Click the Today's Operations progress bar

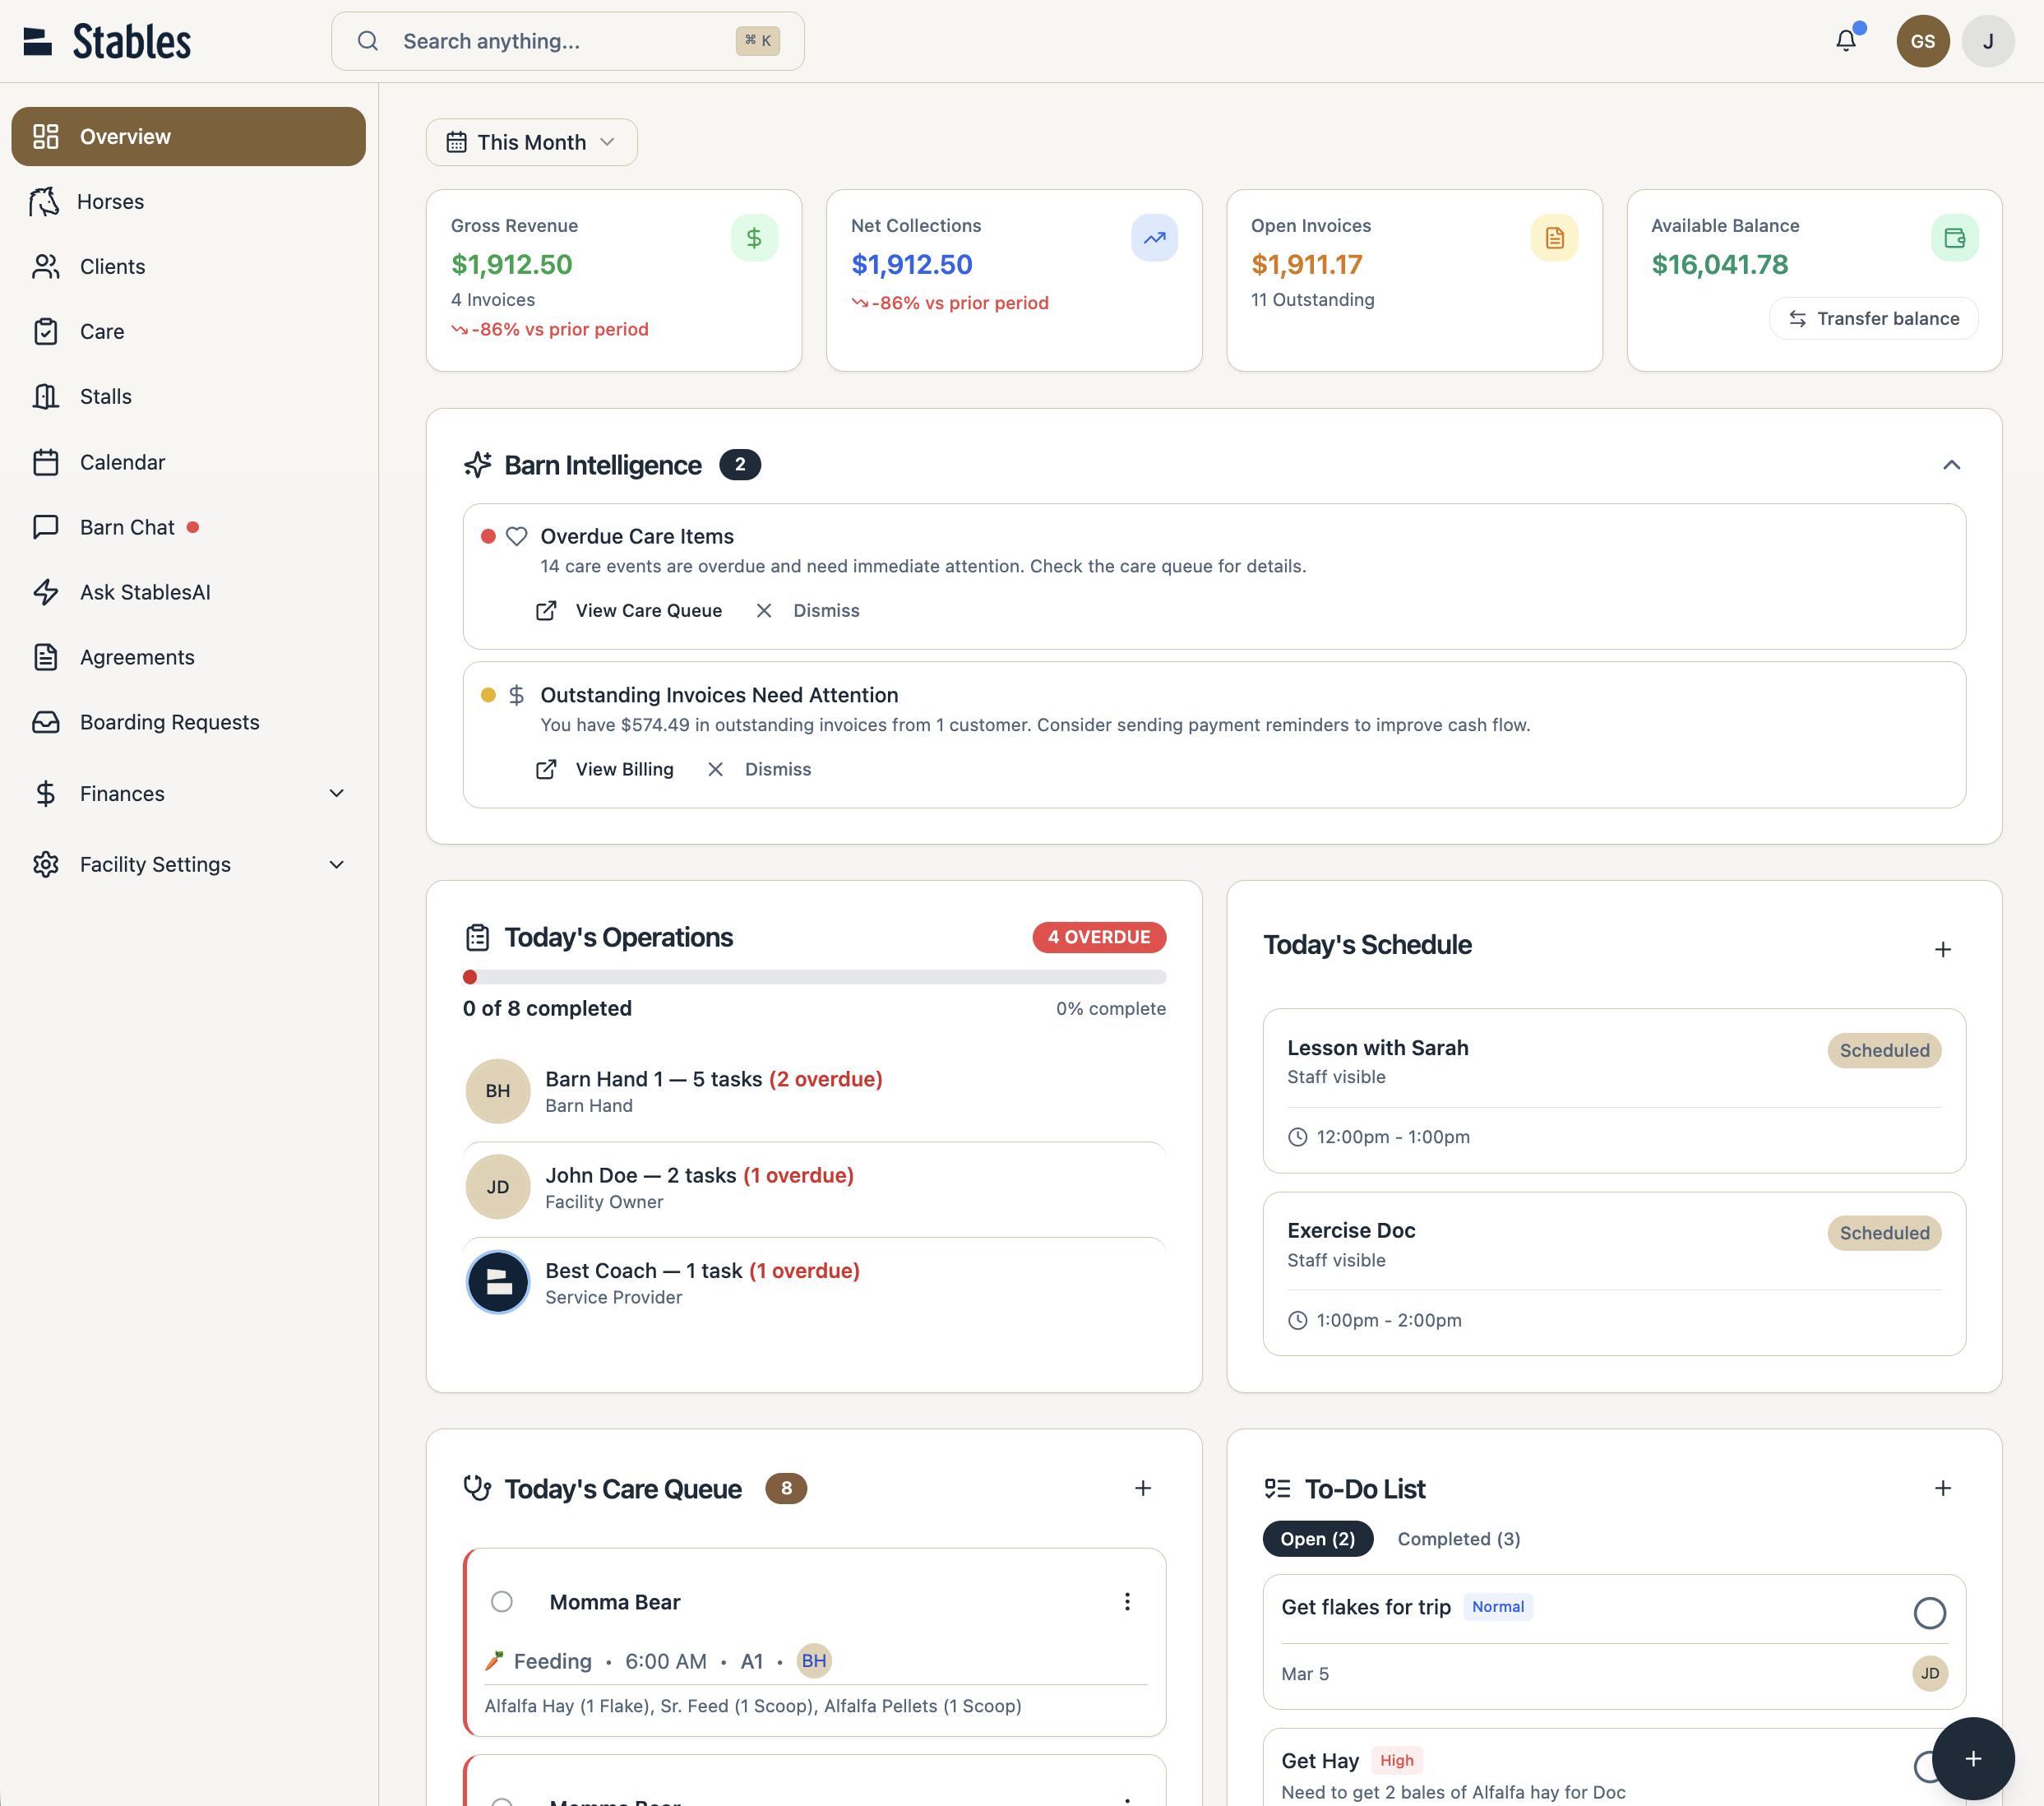[x=814, y=977]
